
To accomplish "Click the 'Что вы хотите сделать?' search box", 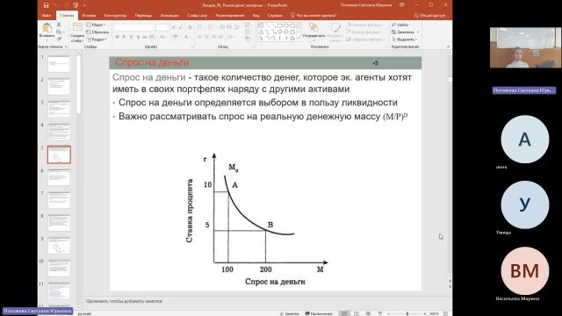I will click(x=313, y=16).
